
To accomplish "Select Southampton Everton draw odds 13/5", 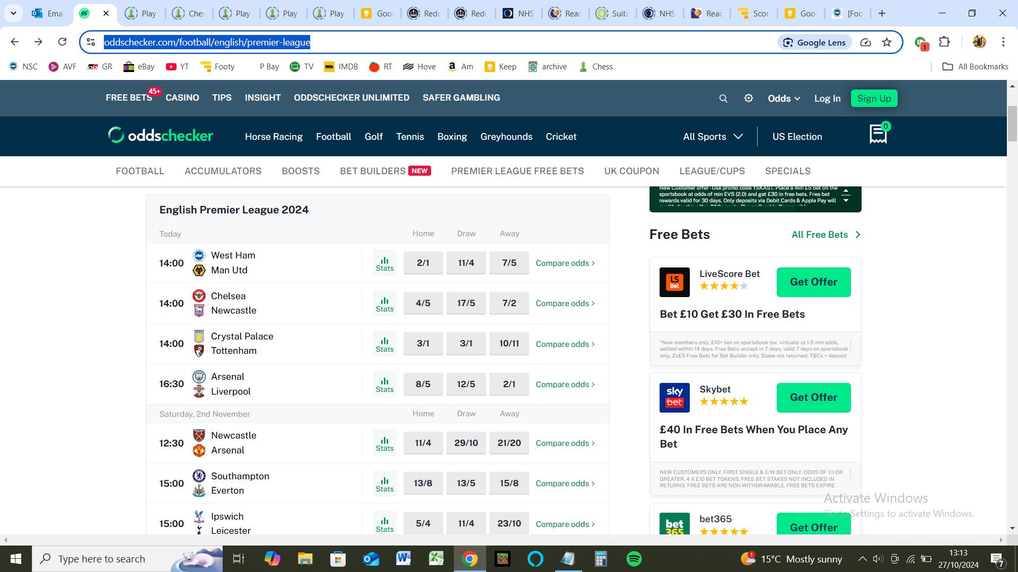I will pos(466,483).
